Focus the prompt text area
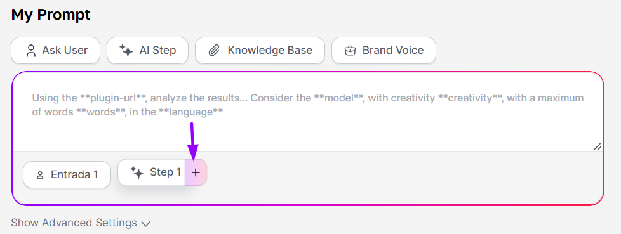The height and width of the screenshot is (234, 621). 308,112
